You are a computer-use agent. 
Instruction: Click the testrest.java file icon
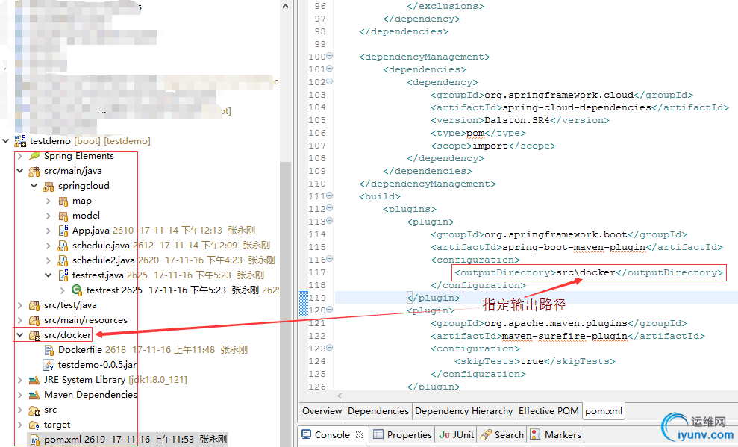click(63, 275)
